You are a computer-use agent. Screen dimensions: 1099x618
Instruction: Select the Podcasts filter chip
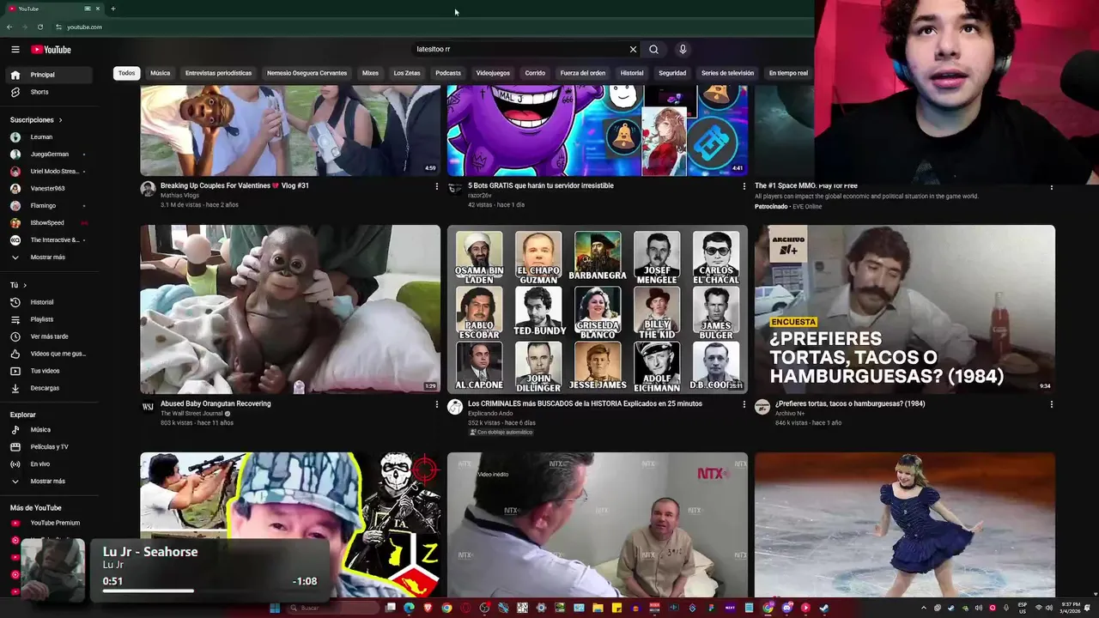pyautogui.click(x=448, y=73)
